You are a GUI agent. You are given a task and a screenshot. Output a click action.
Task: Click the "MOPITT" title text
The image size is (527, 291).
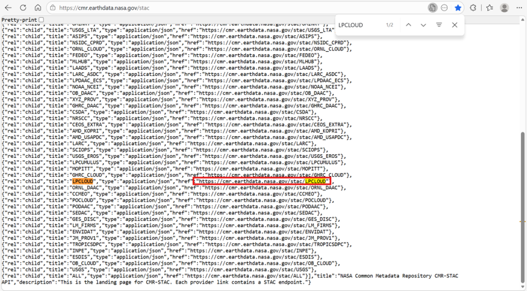pyautogui.click(x=81, y=169)
